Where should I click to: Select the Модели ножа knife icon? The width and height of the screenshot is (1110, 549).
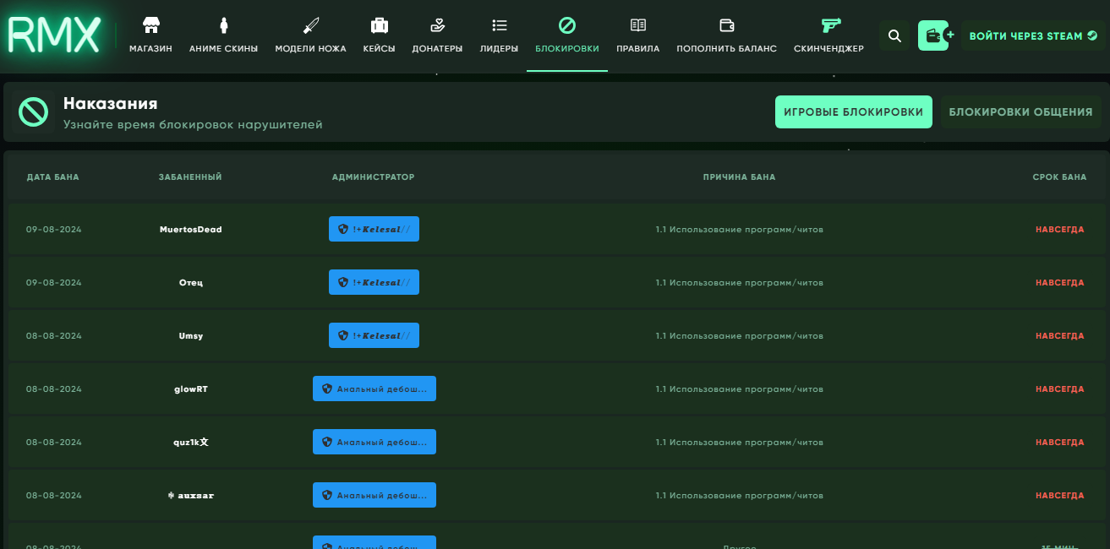(310, 25)
